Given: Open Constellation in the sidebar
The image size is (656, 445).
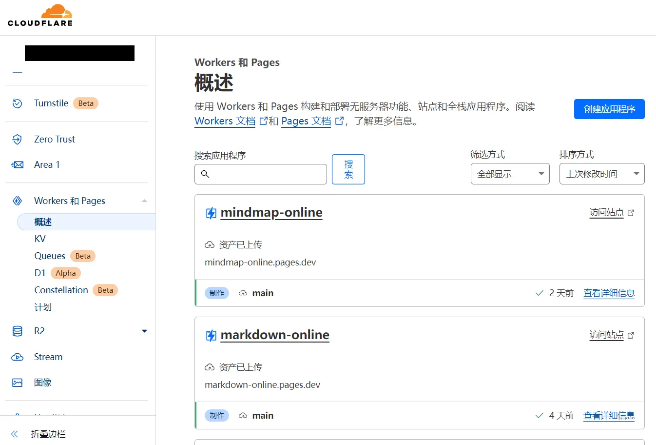Looking at the screenshot, I should [x=61, y=290].
